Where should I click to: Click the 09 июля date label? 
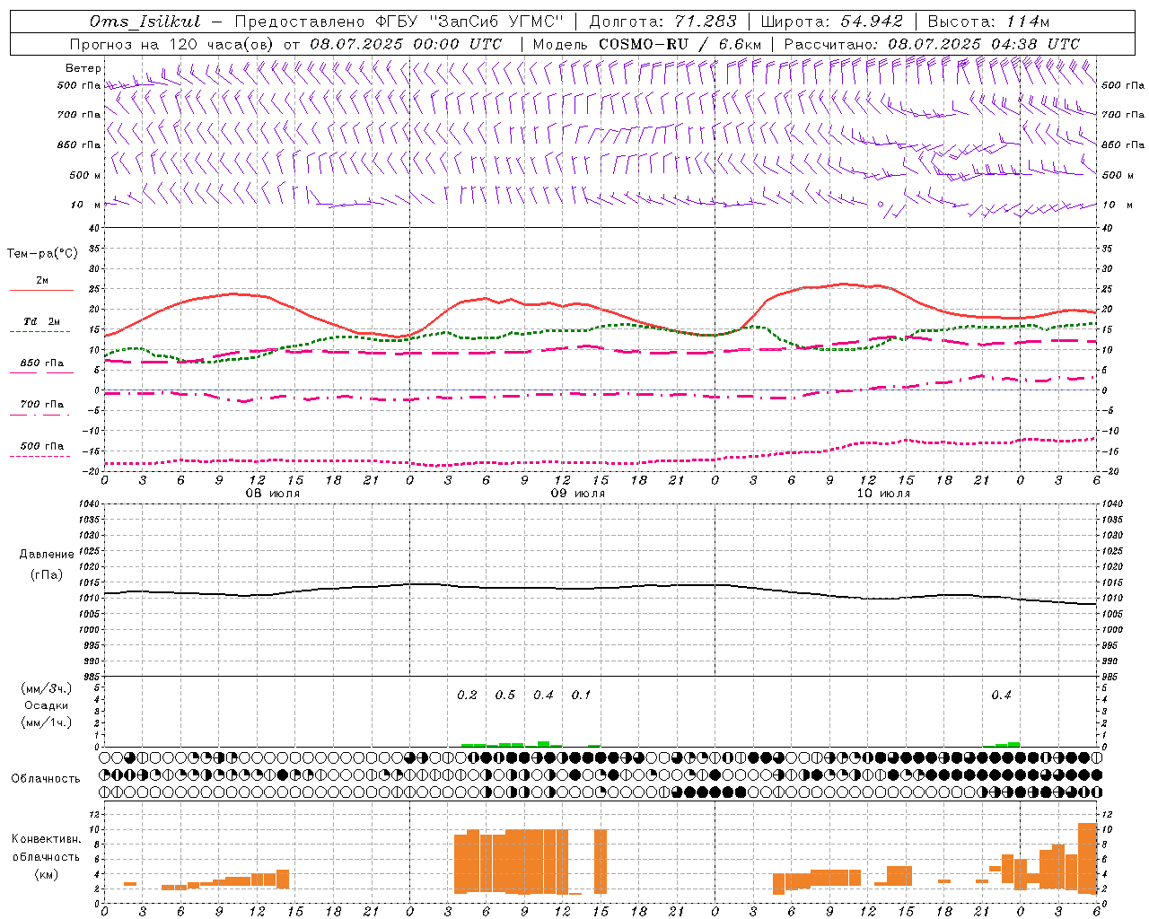577,494
